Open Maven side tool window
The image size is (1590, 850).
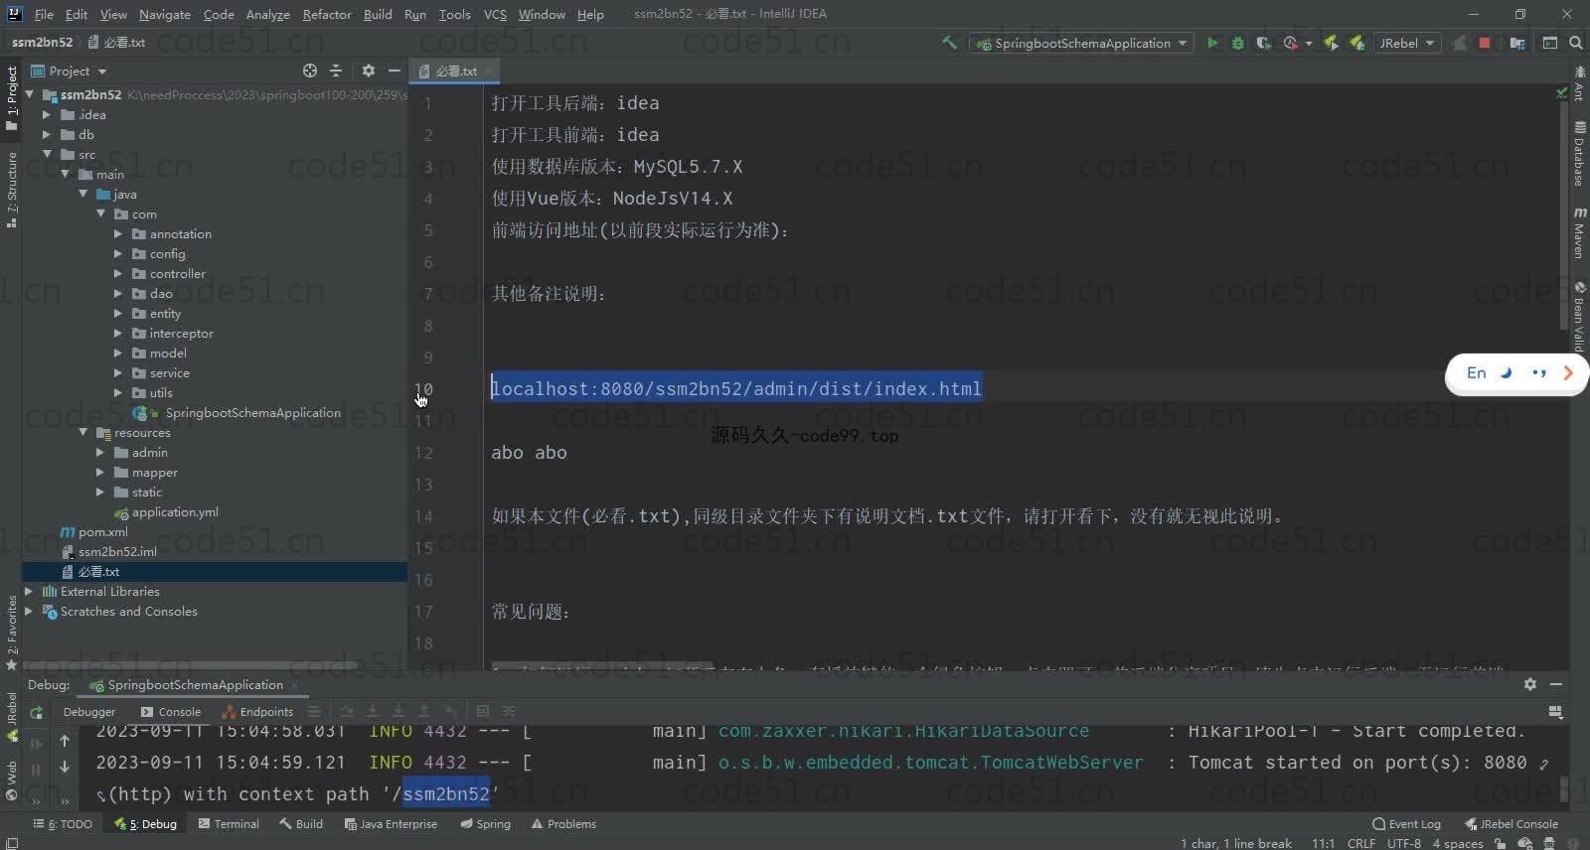[x=1579, y=233]
